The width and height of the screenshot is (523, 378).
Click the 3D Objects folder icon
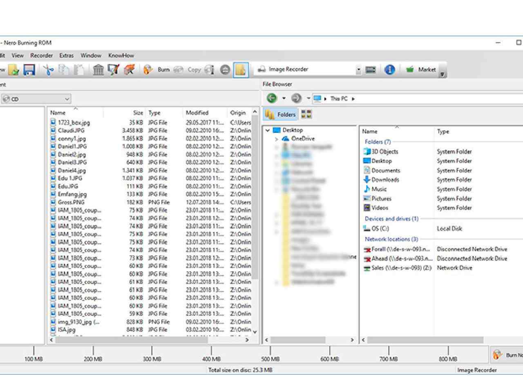pos(367,152)
